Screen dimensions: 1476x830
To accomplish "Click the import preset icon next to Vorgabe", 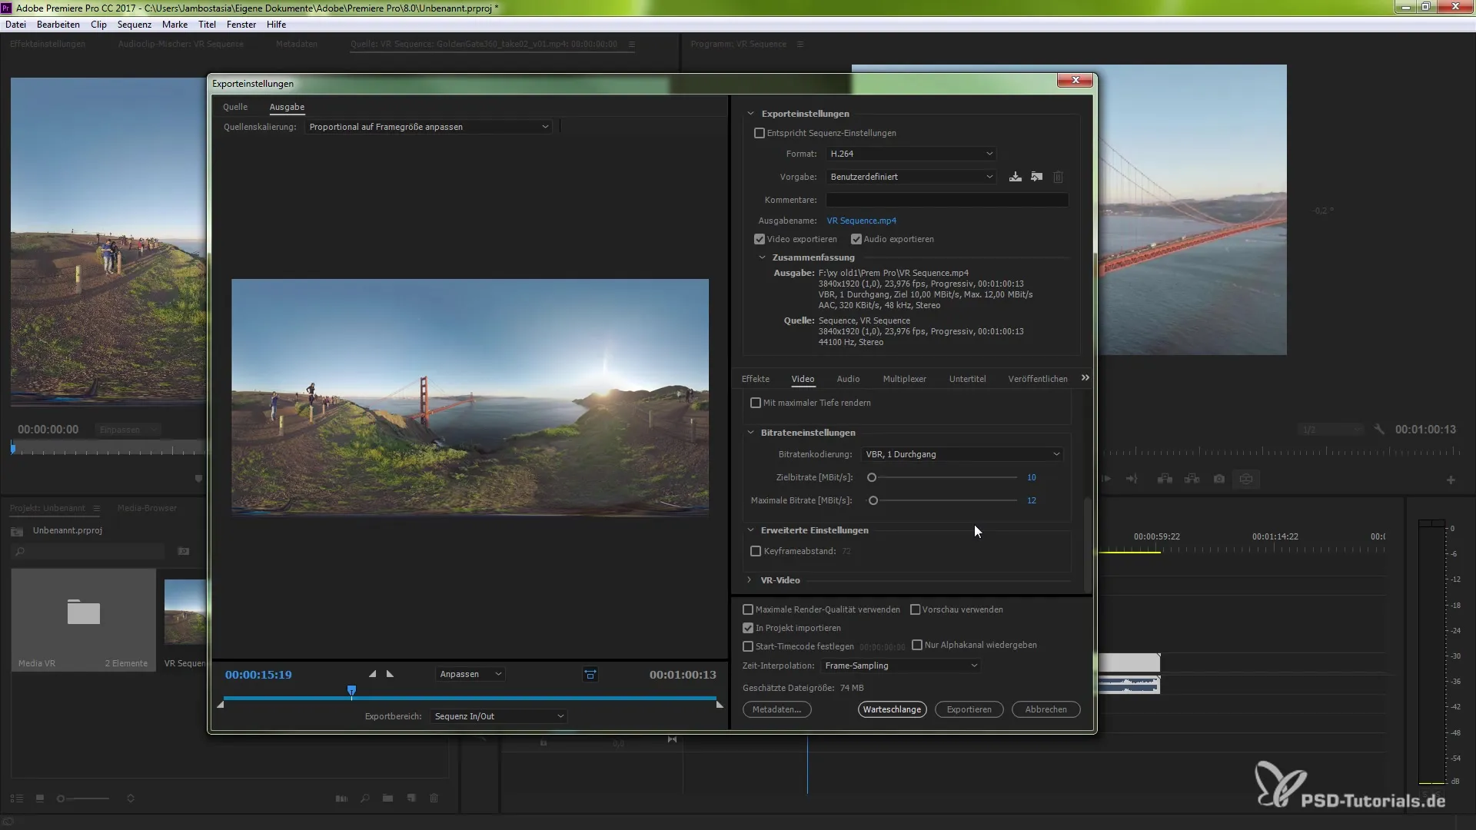I will tap(1037, 177).
